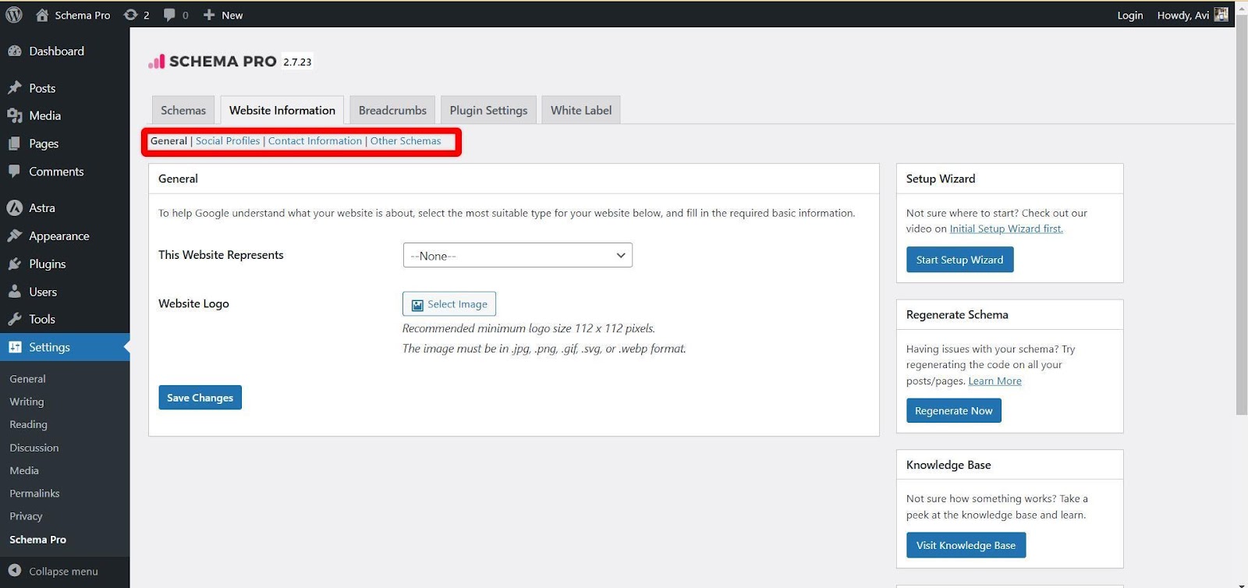
Task: Click the Setup Wizard panel heading
Action: tap(941, 179)
